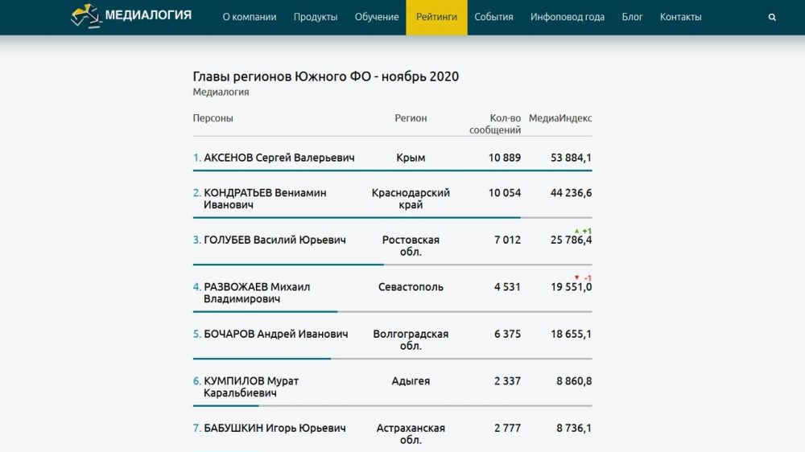The width and height of the screenshot is (805, 452).
Task: Open the Контакты page
Action: [x=680, y=17]
